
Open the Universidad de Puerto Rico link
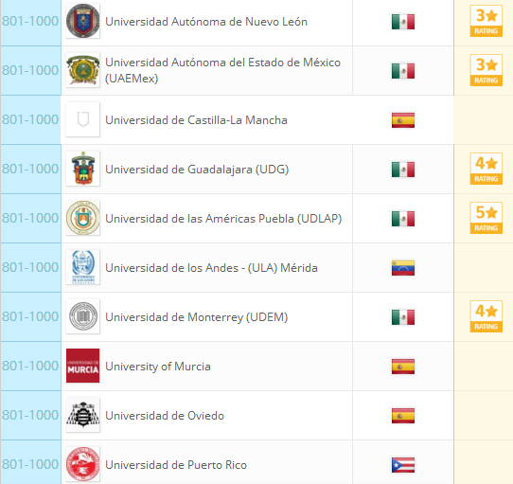(176, 465)
